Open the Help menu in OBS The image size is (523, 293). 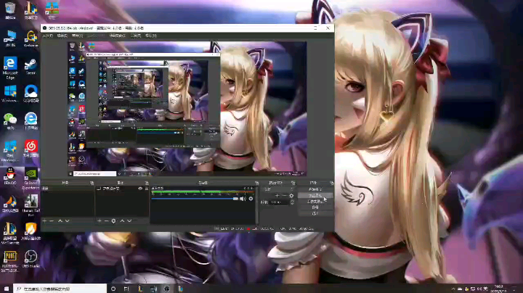click(x=151, y=36)
